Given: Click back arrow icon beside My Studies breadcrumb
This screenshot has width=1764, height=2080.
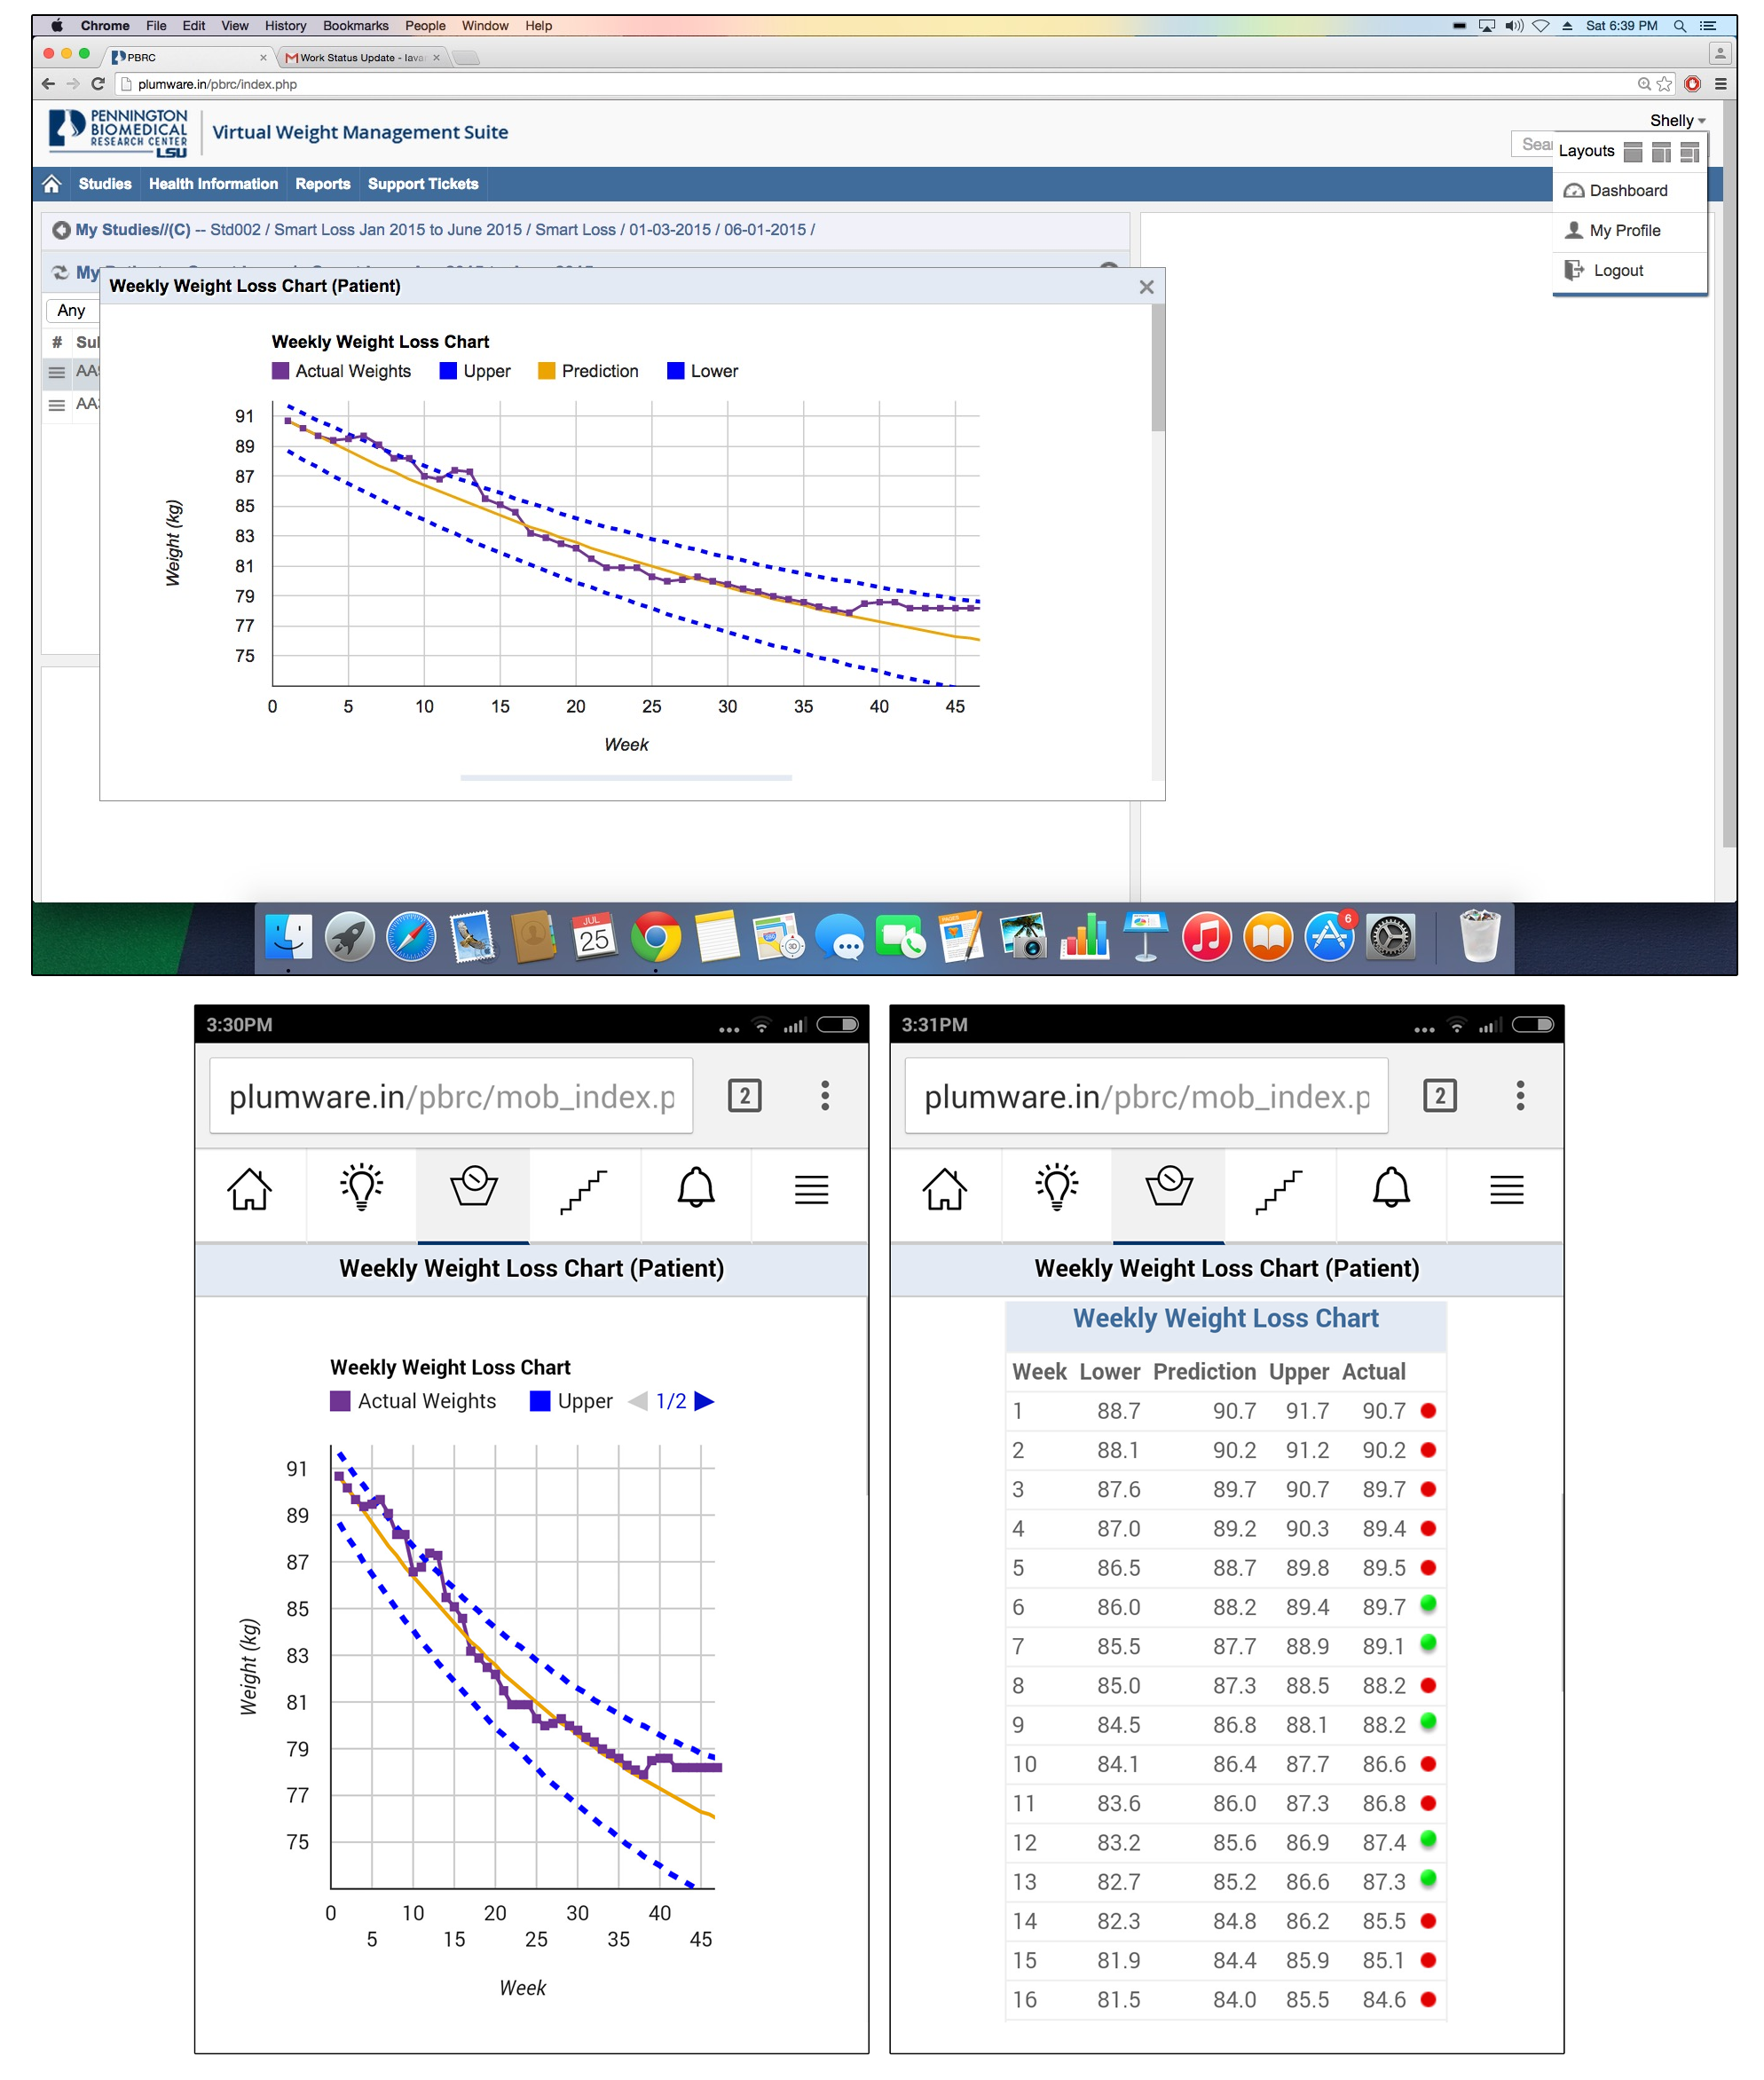Looking at the screenshot, I should (x=61, y=230).
